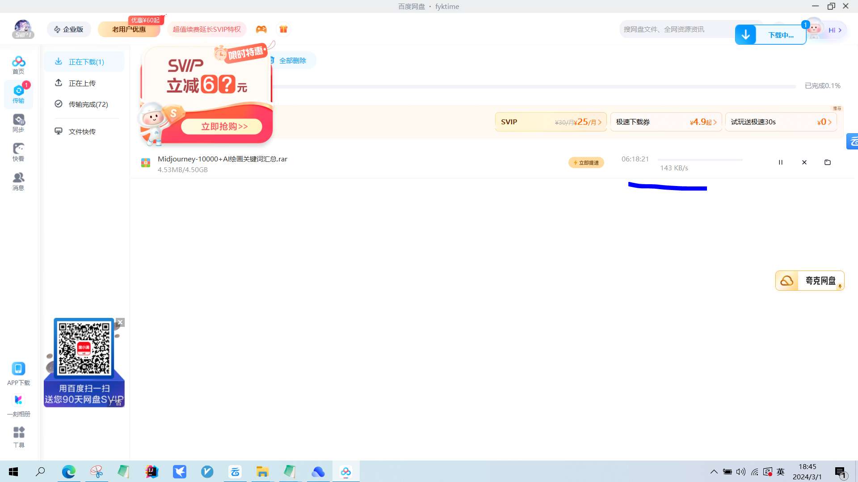Screen dimensions: 858x482
Task: Switch the 英 input method indicator
Action: [781, 472]
